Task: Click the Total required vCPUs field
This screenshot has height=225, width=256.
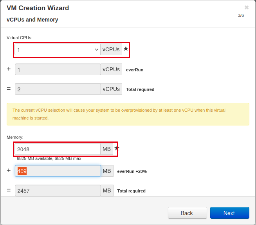Action: tap(58, 89)
